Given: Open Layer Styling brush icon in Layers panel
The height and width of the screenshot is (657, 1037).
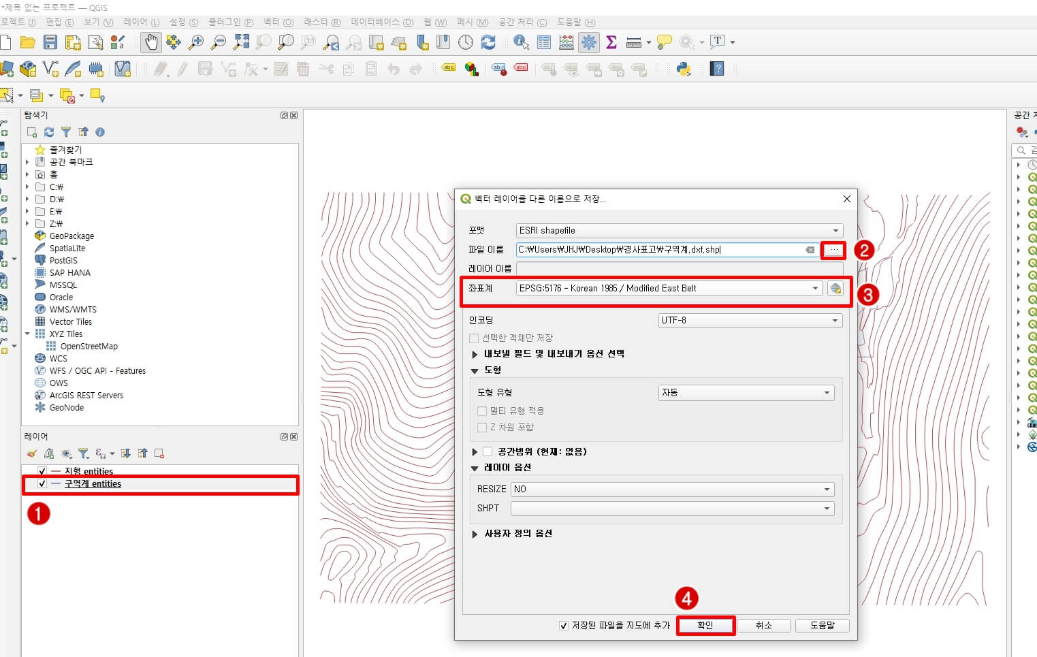Looking at the screenshot, I should tap(32, 453).
